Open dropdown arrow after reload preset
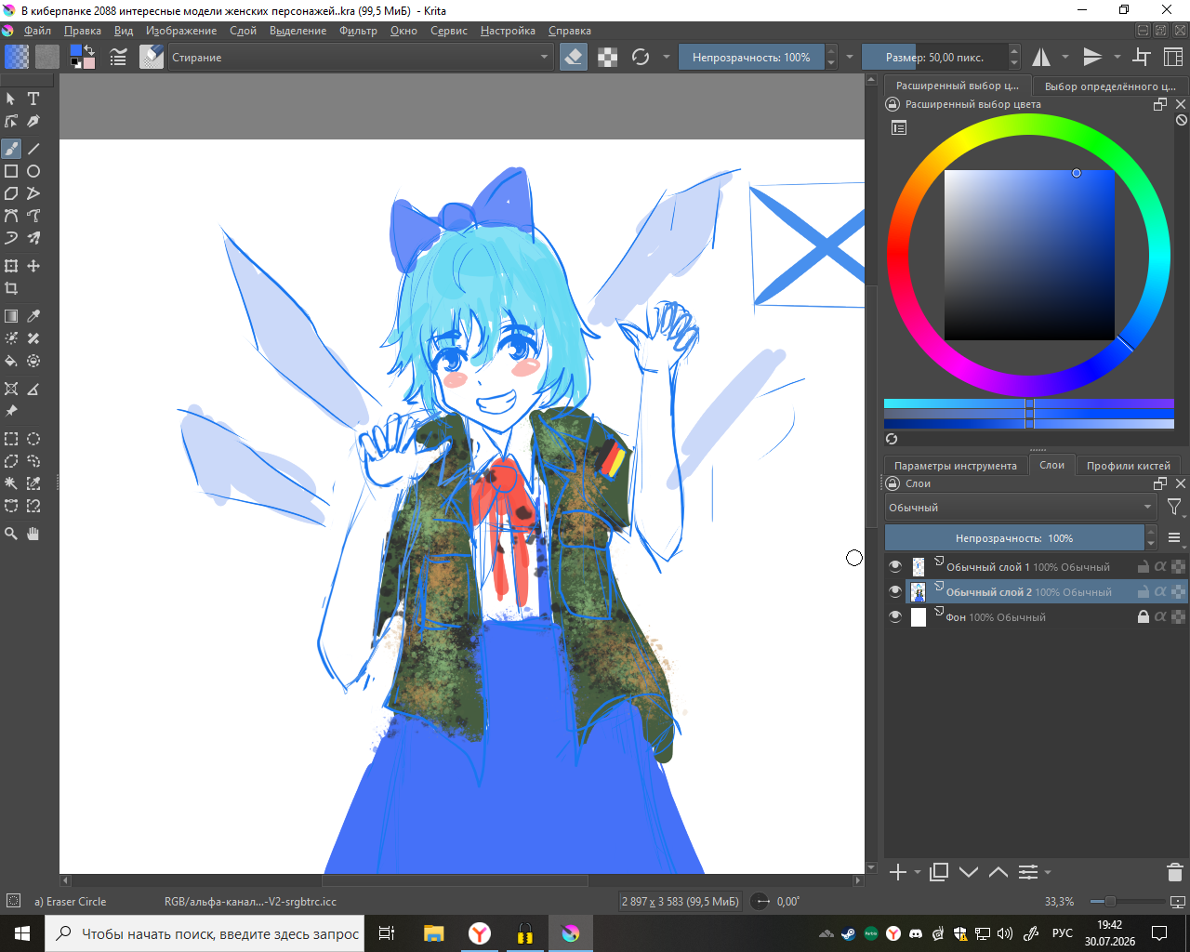1190x952 pixels. tap(666, 57)
